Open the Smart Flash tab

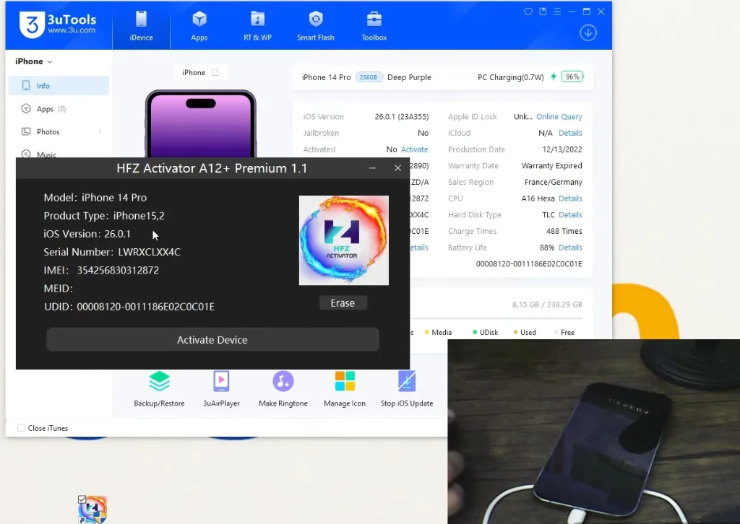315,27
